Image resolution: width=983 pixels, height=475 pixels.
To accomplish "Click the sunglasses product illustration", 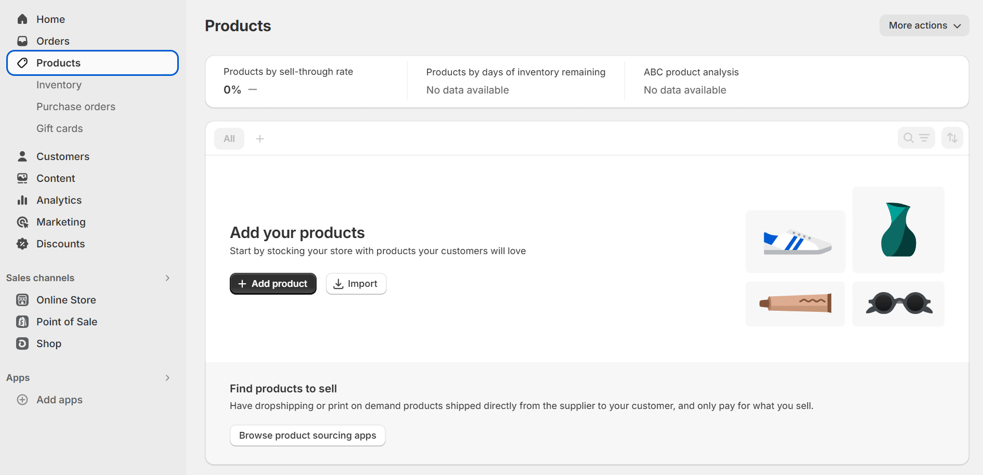I will [898, 304].
